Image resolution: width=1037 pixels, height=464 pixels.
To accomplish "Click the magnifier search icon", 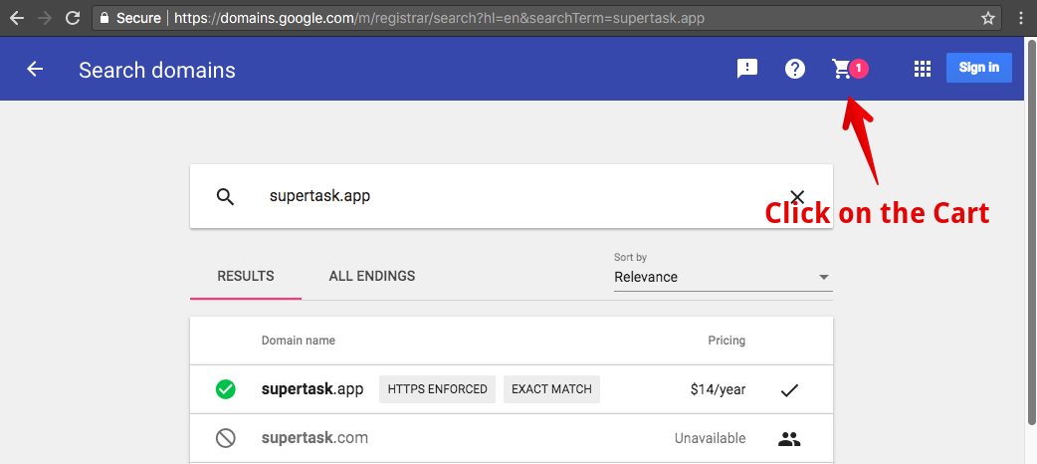I will (x=226, y=196).
